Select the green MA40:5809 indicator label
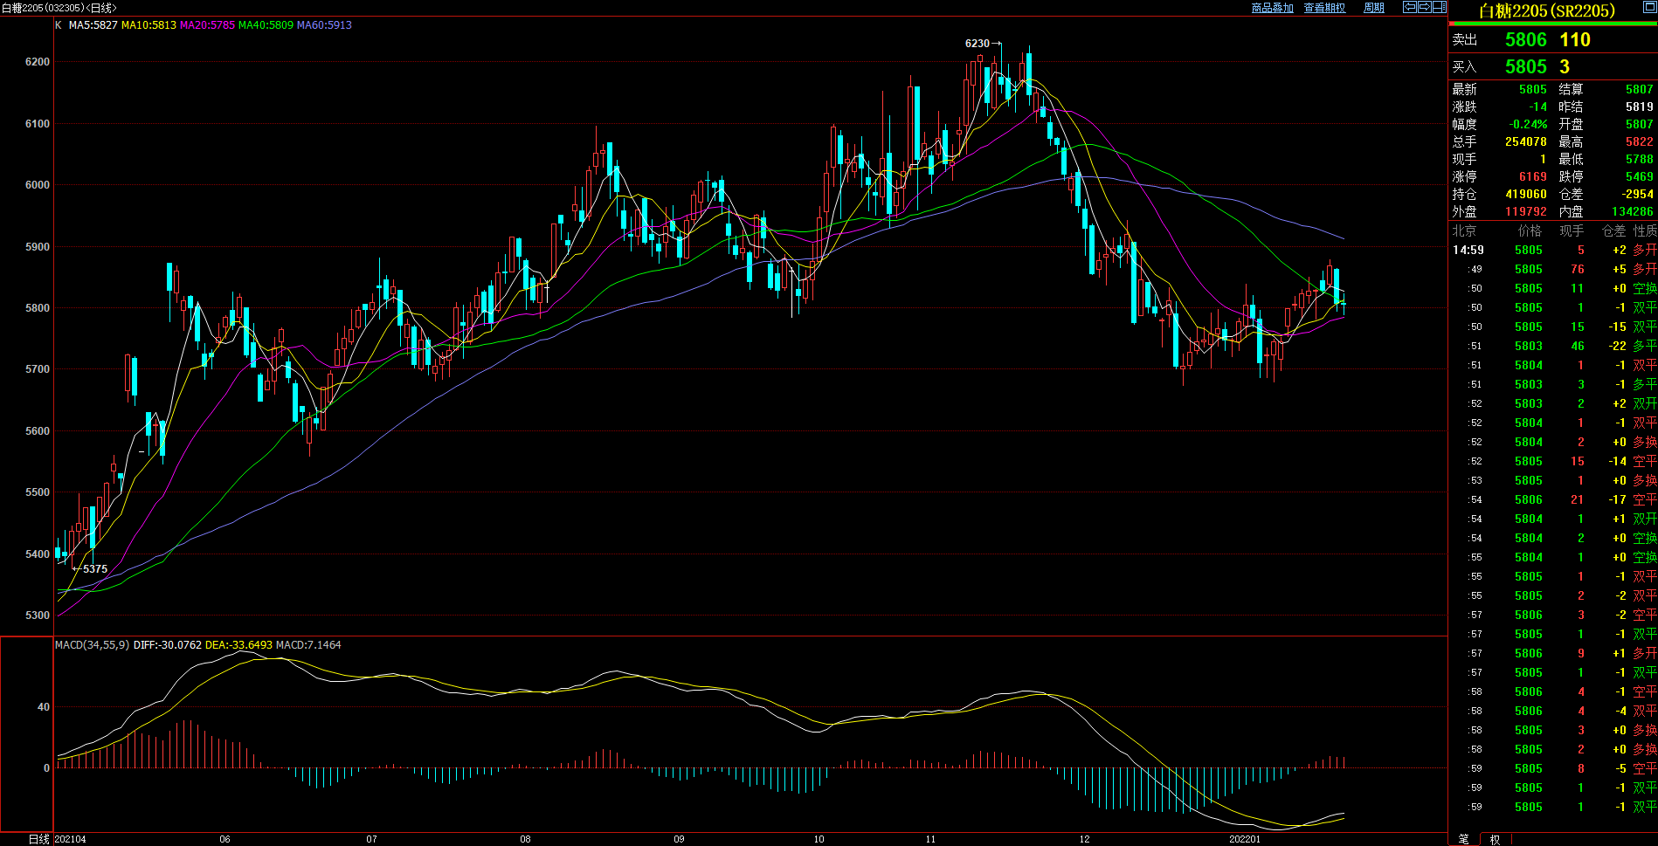The width and height of the screenshot is (1658, 846). click(x=266, y=25)
